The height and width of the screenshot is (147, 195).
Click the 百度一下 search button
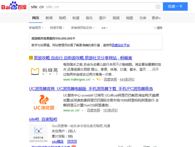[x=175, y=6]
